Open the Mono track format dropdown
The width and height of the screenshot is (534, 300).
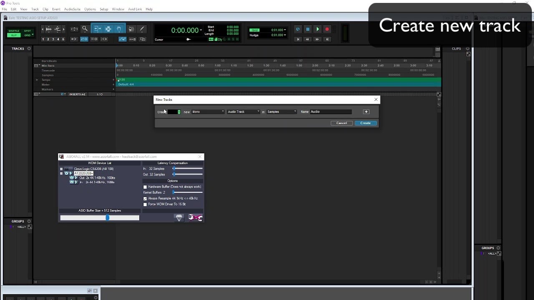[x=208, y=112]
